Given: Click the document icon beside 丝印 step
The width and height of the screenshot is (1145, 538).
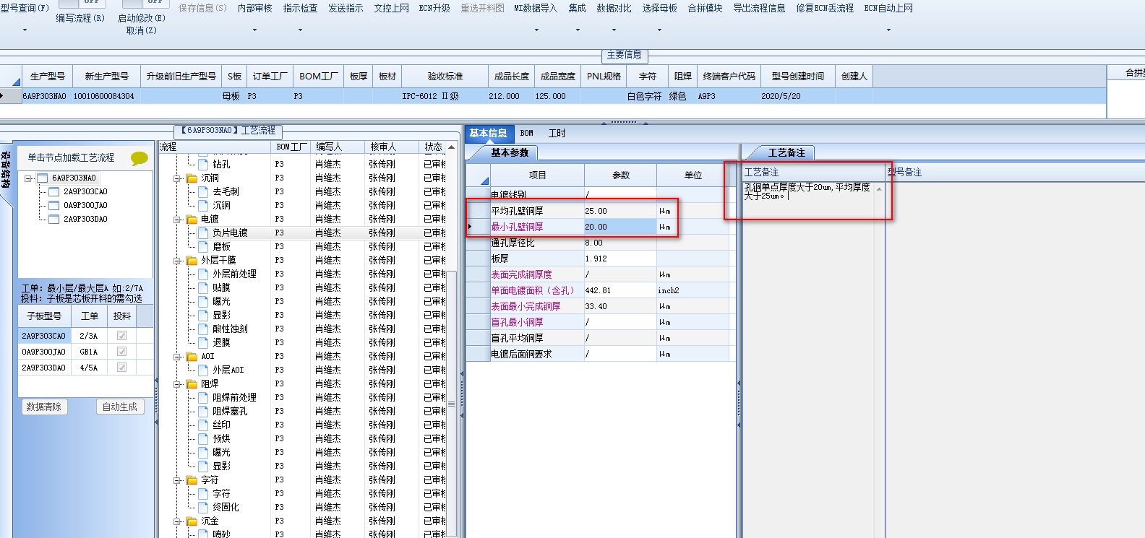Looking at the screenshot, I should click(203, 425).
